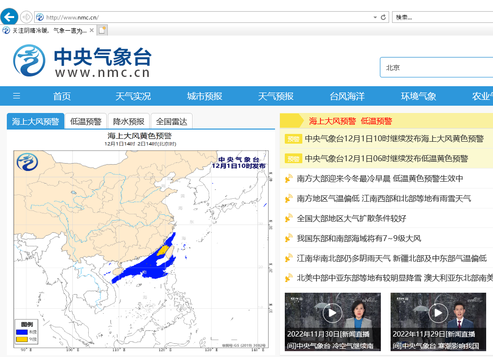Screen dimensions: 493x357
Task: Open 天气实况 navigation item
Action: pos(133,96)
